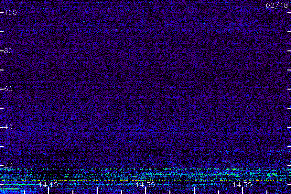This screenshot has height=194, width=291.
Task: Click the 14:30 time label
Action: pos(145,185)
